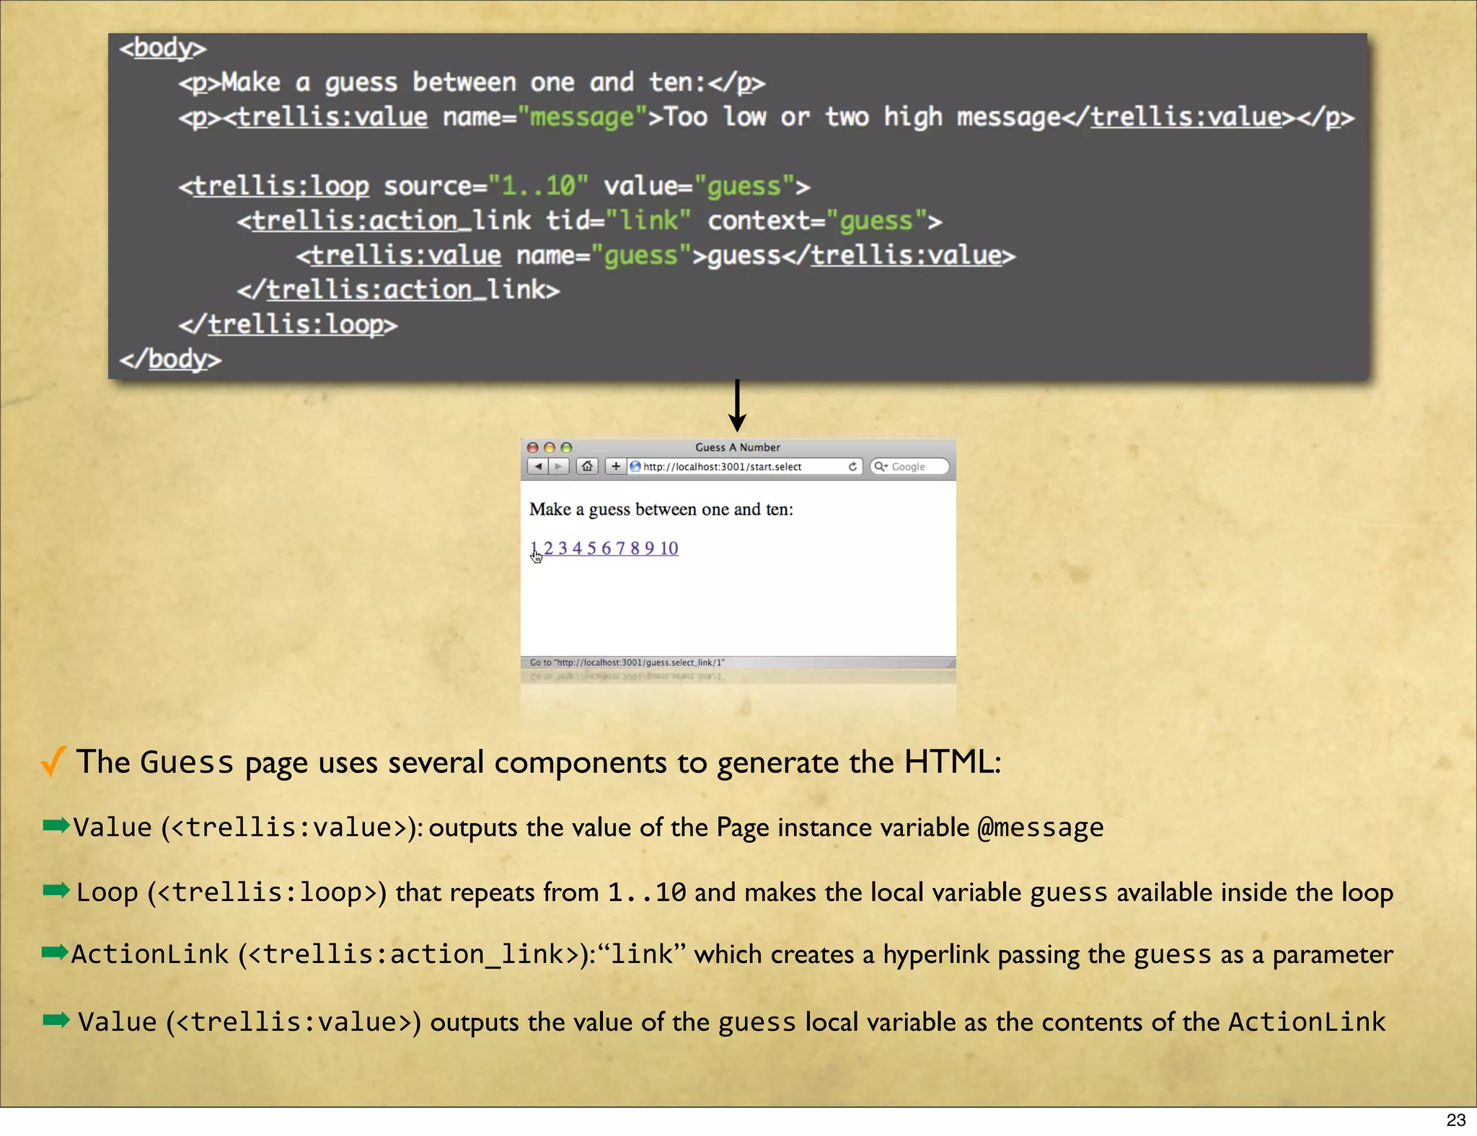The width and height of the screenshot is (1477, 1136).
Task: Click the bullet mentioning Page instance variable @message
Action: pos(588,827)
